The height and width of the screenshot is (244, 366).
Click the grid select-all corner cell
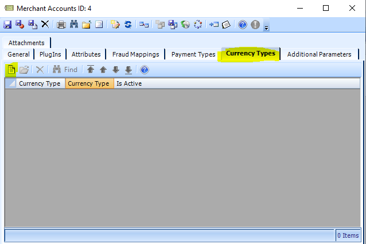(x=11, y=83)
